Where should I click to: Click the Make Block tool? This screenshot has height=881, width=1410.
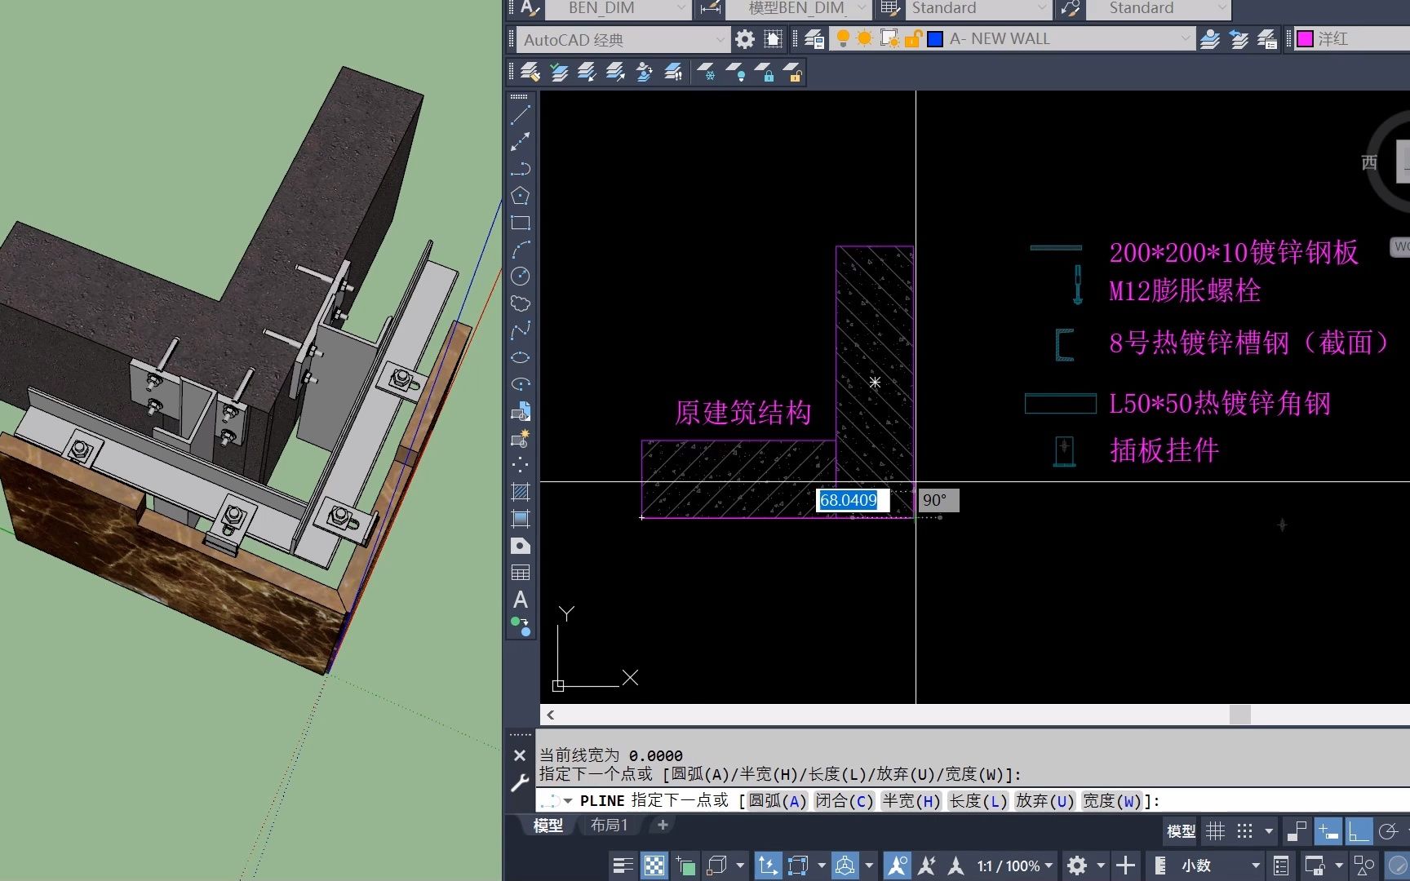[520, 438]
